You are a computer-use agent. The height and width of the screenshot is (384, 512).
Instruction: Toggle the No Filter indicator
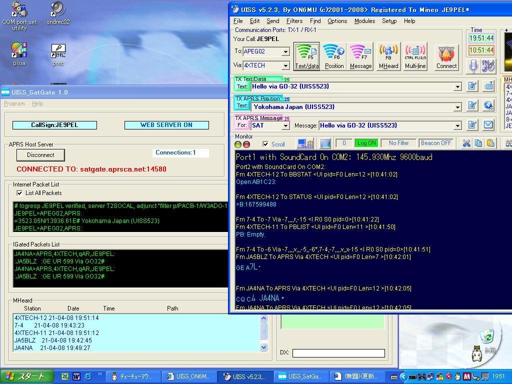[398, 143]
